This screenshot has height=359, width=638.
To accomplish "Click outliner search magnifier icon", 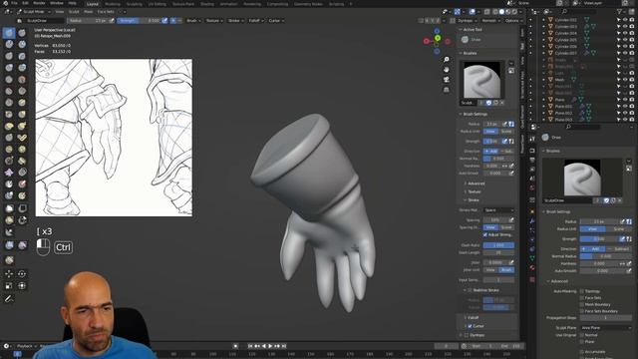I will point(564,12).
